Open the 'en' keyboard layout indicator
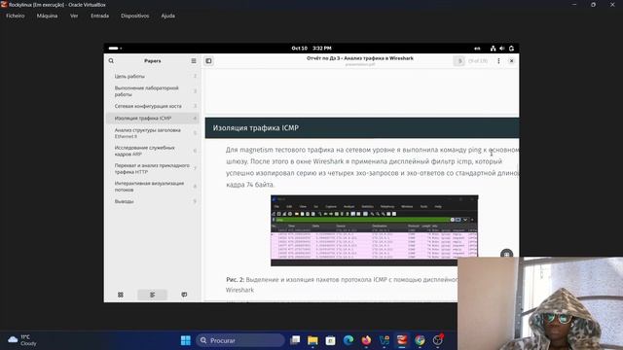 477,49
